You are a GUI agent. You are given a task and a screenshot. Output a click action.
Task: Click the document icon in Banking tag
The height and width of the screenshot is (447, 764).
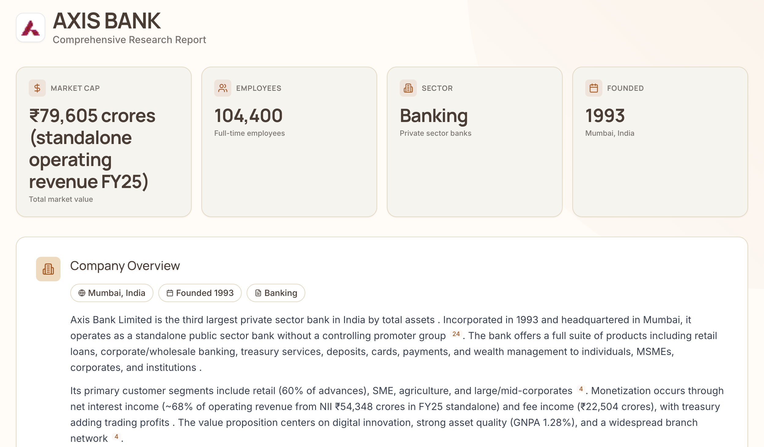pos(258,293)
